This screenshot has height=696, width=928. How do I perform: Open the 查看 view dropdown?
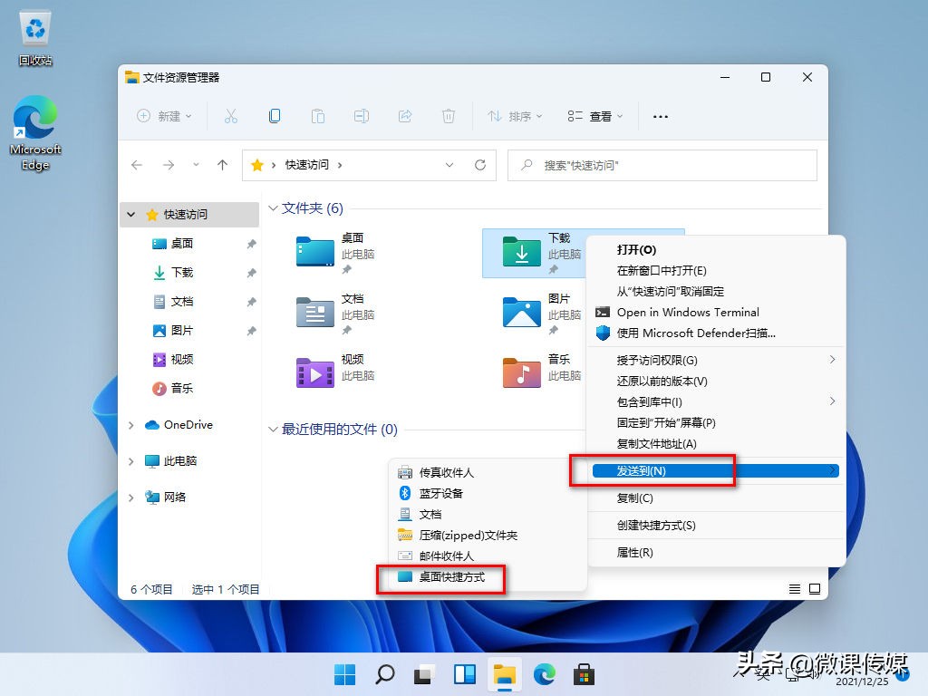pos(594,116)
